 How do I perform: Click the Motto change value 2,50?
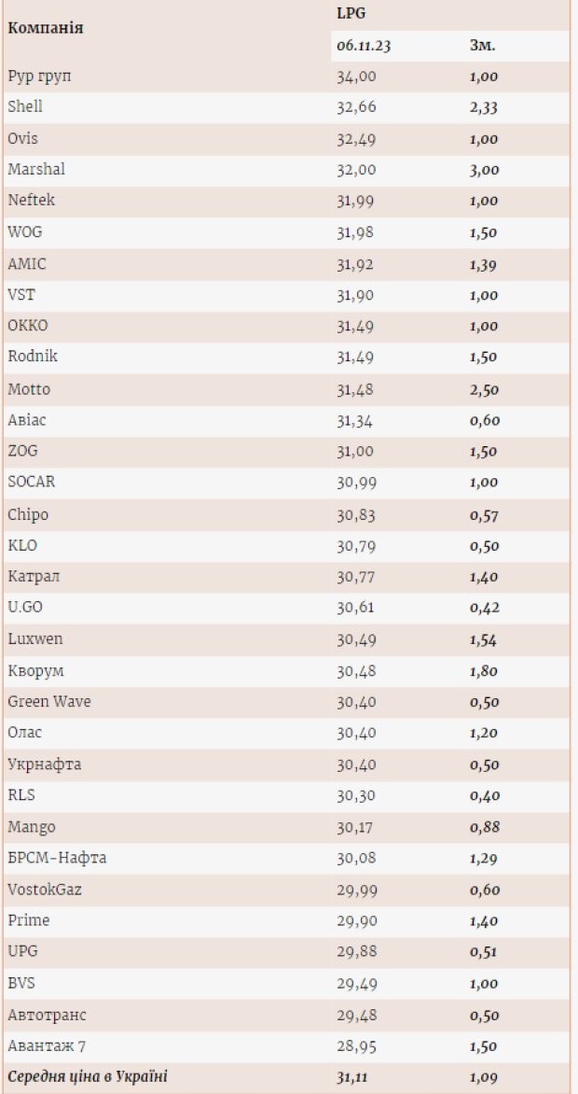pos(485,389)
